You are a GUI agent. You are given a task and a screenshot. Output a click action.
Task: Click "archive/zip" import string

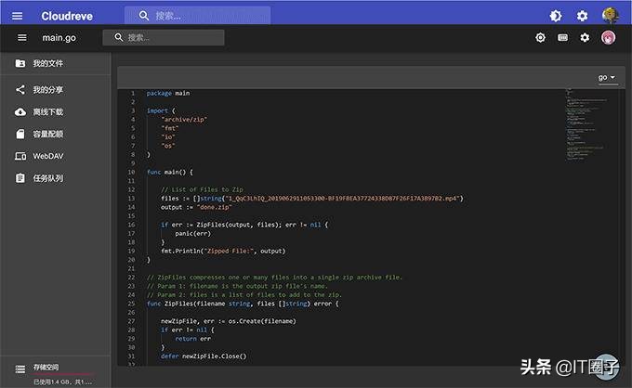tap(184, 120)
